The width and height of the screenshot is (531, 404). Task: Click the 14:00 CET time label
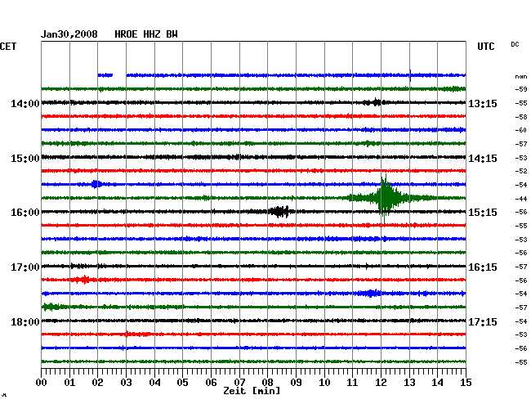click(x=25, y=103)
